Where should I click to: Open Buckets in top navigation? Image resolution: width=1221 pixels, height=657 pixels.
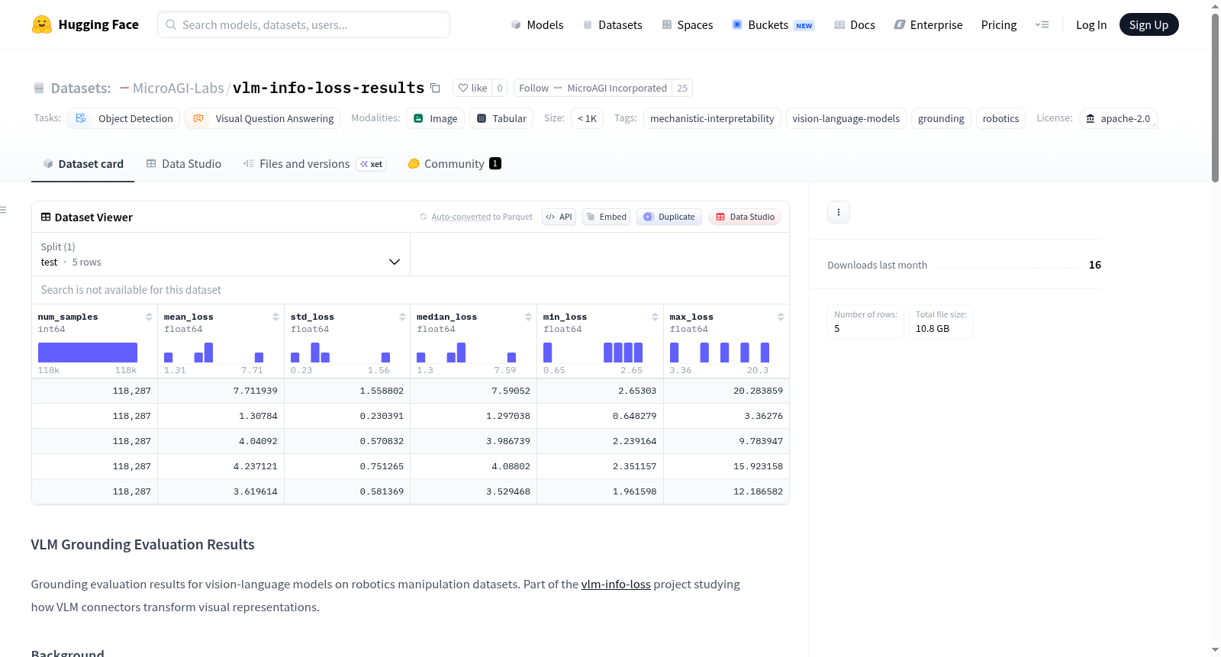[x=773, y=24]
